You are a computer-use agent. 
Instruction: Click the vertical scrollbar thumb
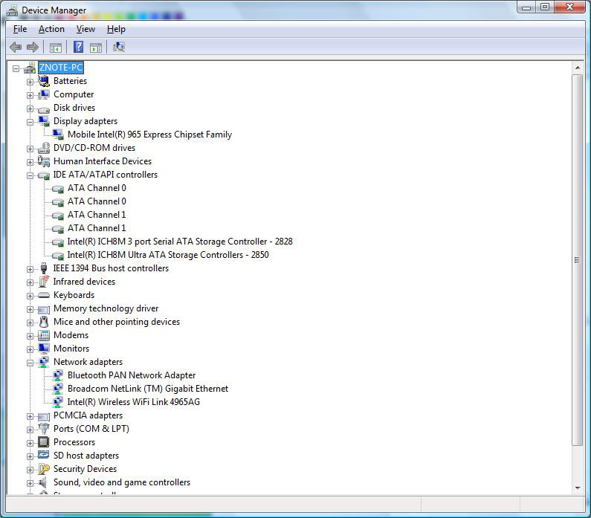coord(577,260)
